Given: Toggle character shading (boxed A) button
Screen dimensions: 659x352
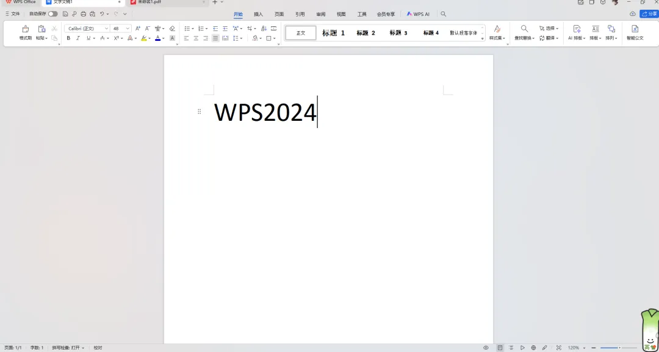Looking at the screenshot, I should click(x=172, y=38).
